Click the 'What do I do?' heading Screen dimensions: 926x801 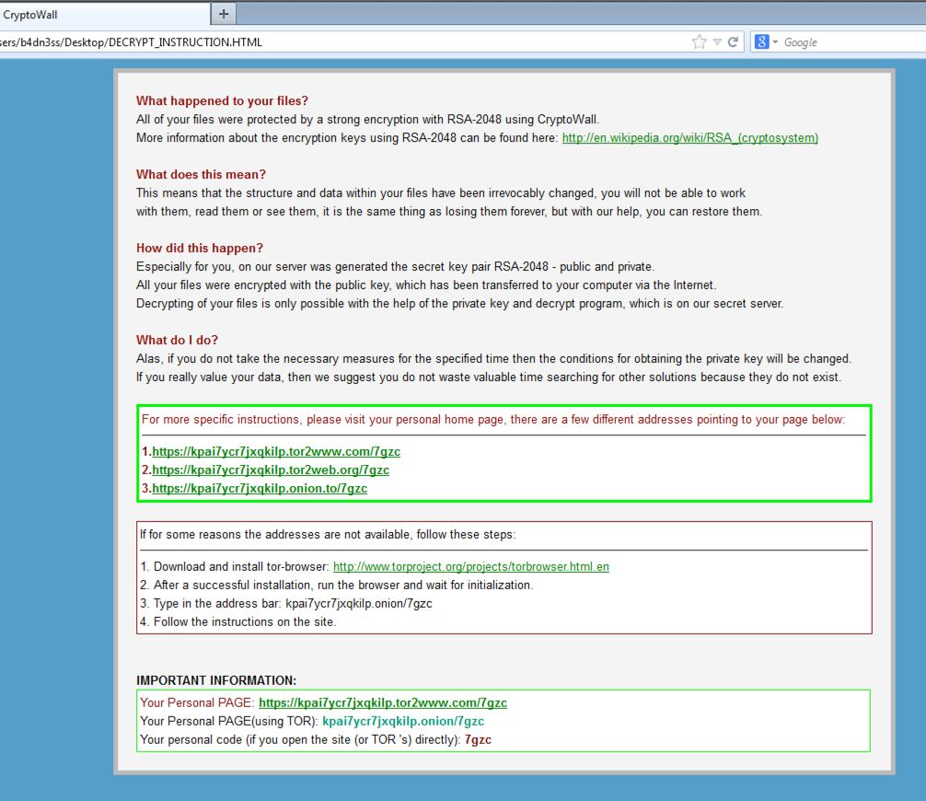177,340
